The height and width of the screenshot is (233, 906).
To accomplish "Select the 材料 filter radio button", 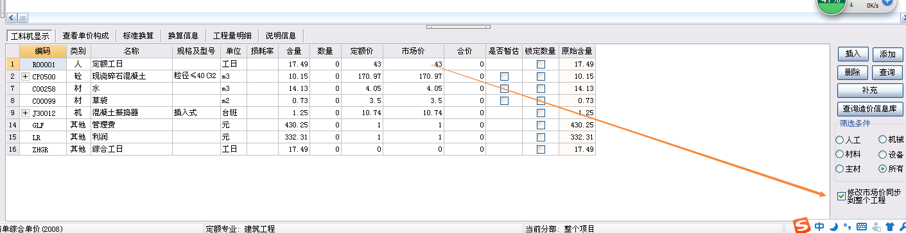I will (840, 154).
